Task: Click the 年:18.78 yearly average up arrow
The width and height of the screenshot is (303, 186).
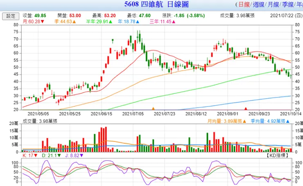Action: (138, 22)
